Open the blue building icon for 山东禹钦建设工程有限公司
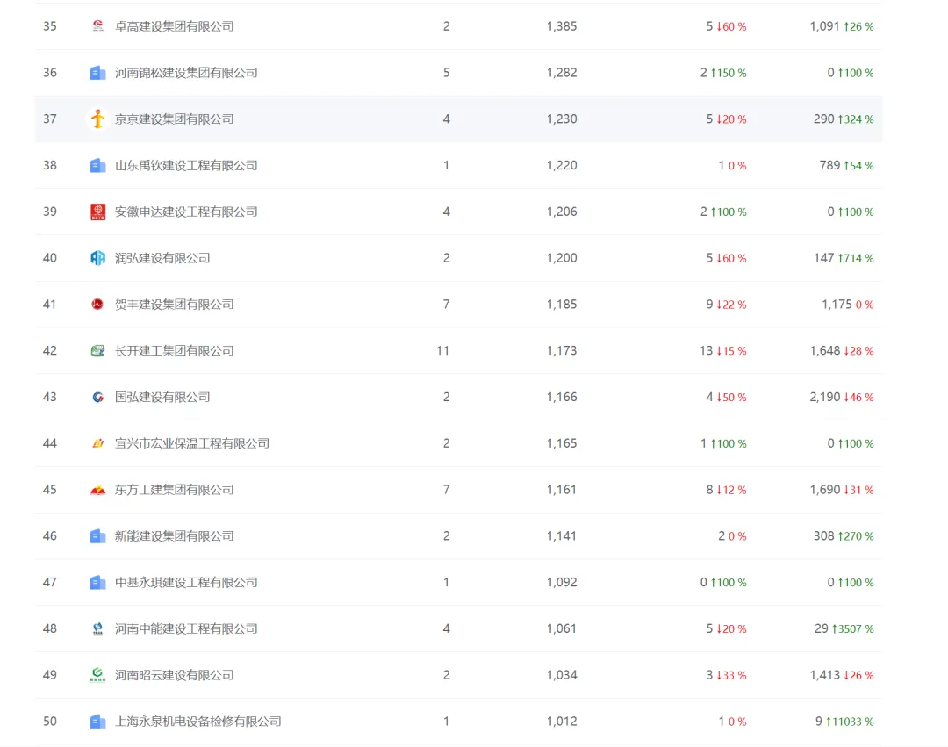Image resolution: width=948 pixels, height=747 pixels. (x=97, y=165)
